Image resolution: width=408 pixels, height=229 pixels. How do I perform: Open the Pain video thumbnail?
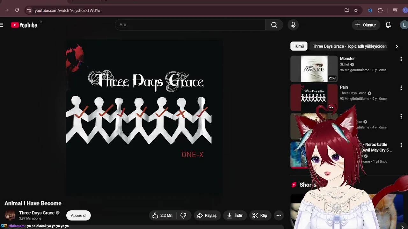click(x=314, y=97)
